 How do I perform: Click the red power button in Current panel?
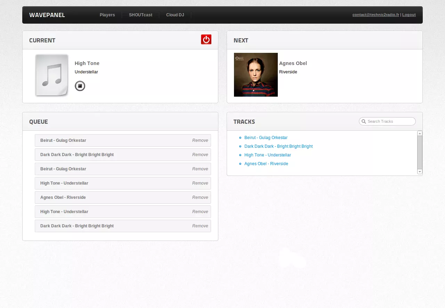206,40
